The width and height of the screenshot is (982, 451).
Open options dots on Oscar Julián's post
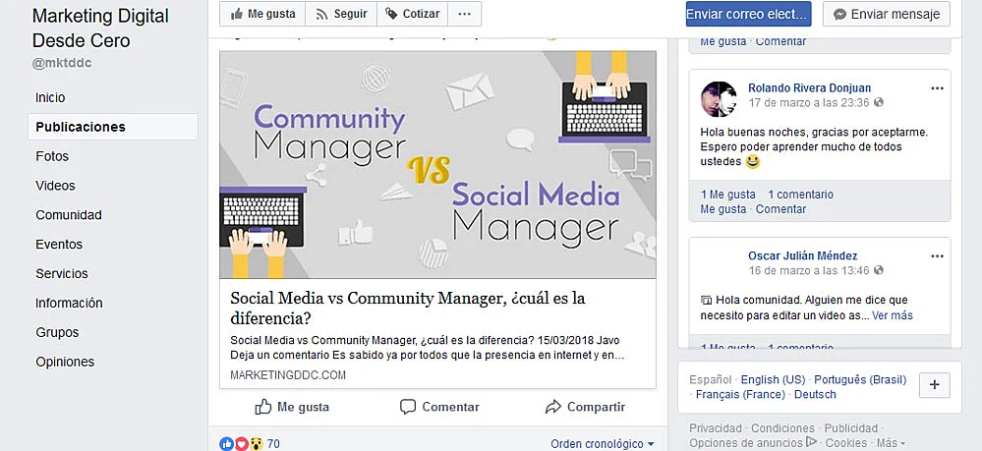click(x=937, y=256)
